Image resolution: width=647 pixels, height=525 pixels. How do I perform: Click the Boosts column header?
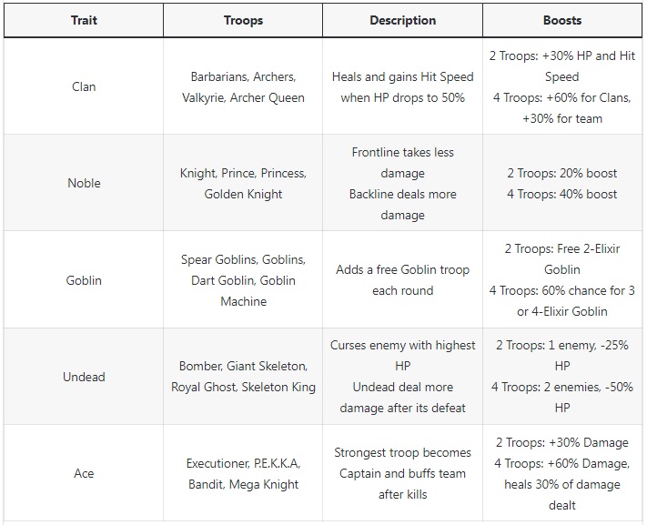click(x=562, y=20)
